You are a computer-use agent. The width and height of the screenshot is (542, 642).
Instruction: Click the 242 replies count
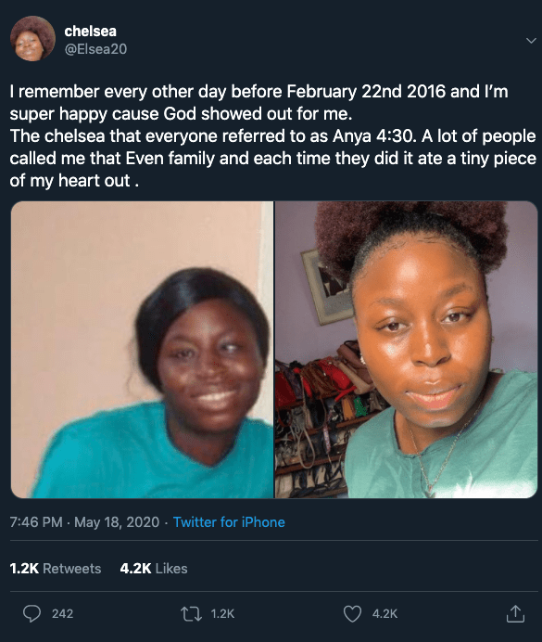click(63, 614)
